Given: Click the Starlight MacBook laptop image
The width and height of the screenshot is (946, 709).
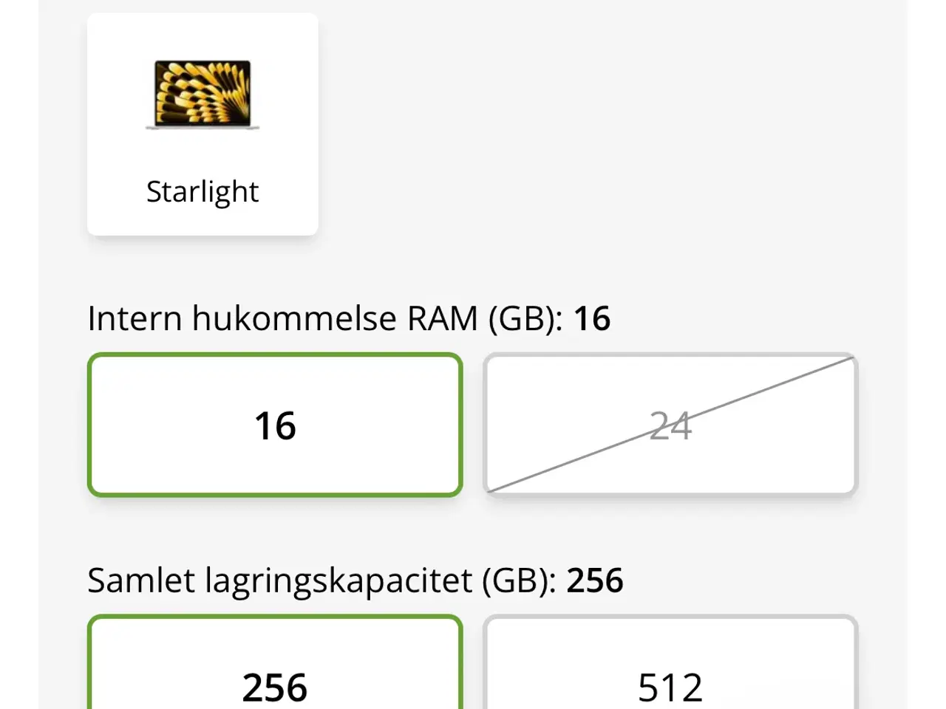Looking at the screenshot, I should coord(203,95).
